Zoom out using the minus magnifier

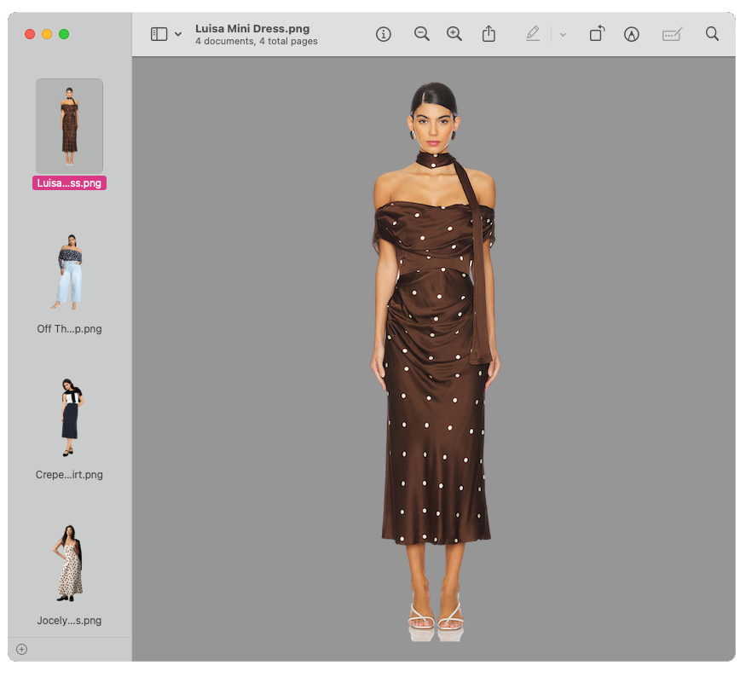click(x=421, y=34)
